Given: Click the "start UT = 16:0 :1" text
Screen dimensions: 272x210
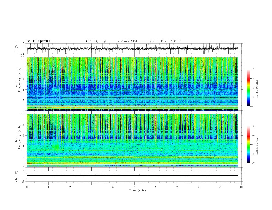Looking at the screenshot, I should coord(166,41).
